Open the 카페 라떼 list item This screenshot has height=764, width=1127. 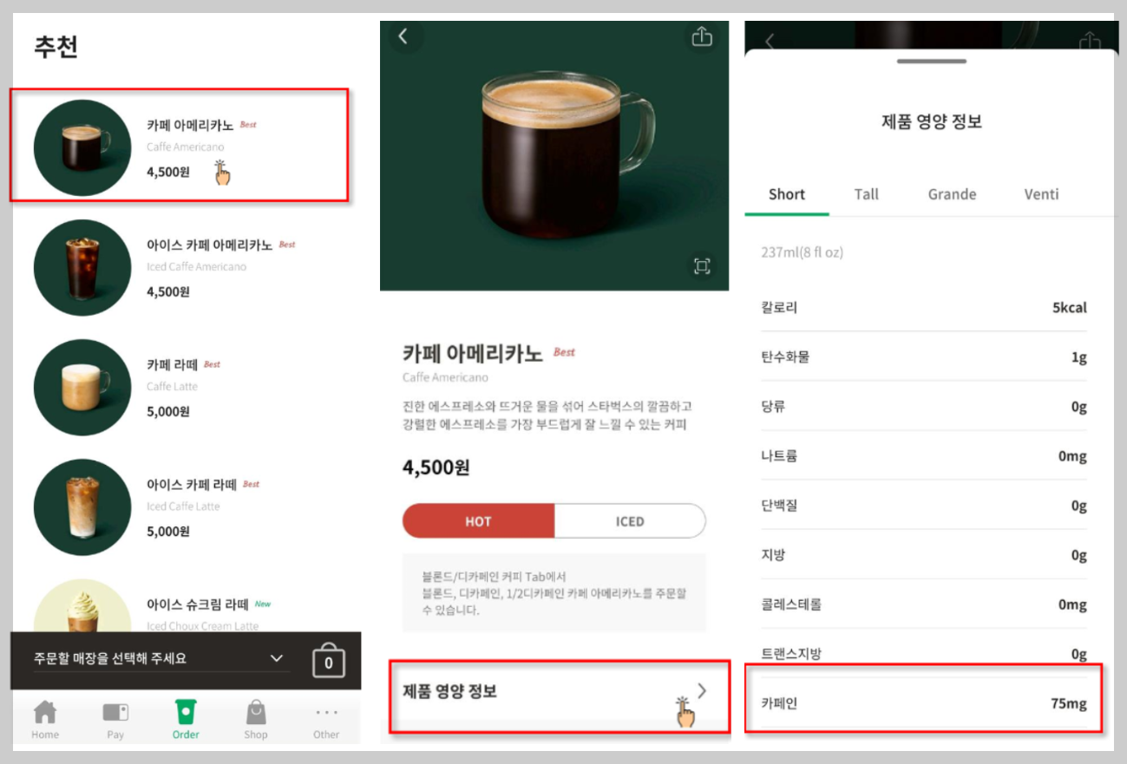[x=186, y=387]
